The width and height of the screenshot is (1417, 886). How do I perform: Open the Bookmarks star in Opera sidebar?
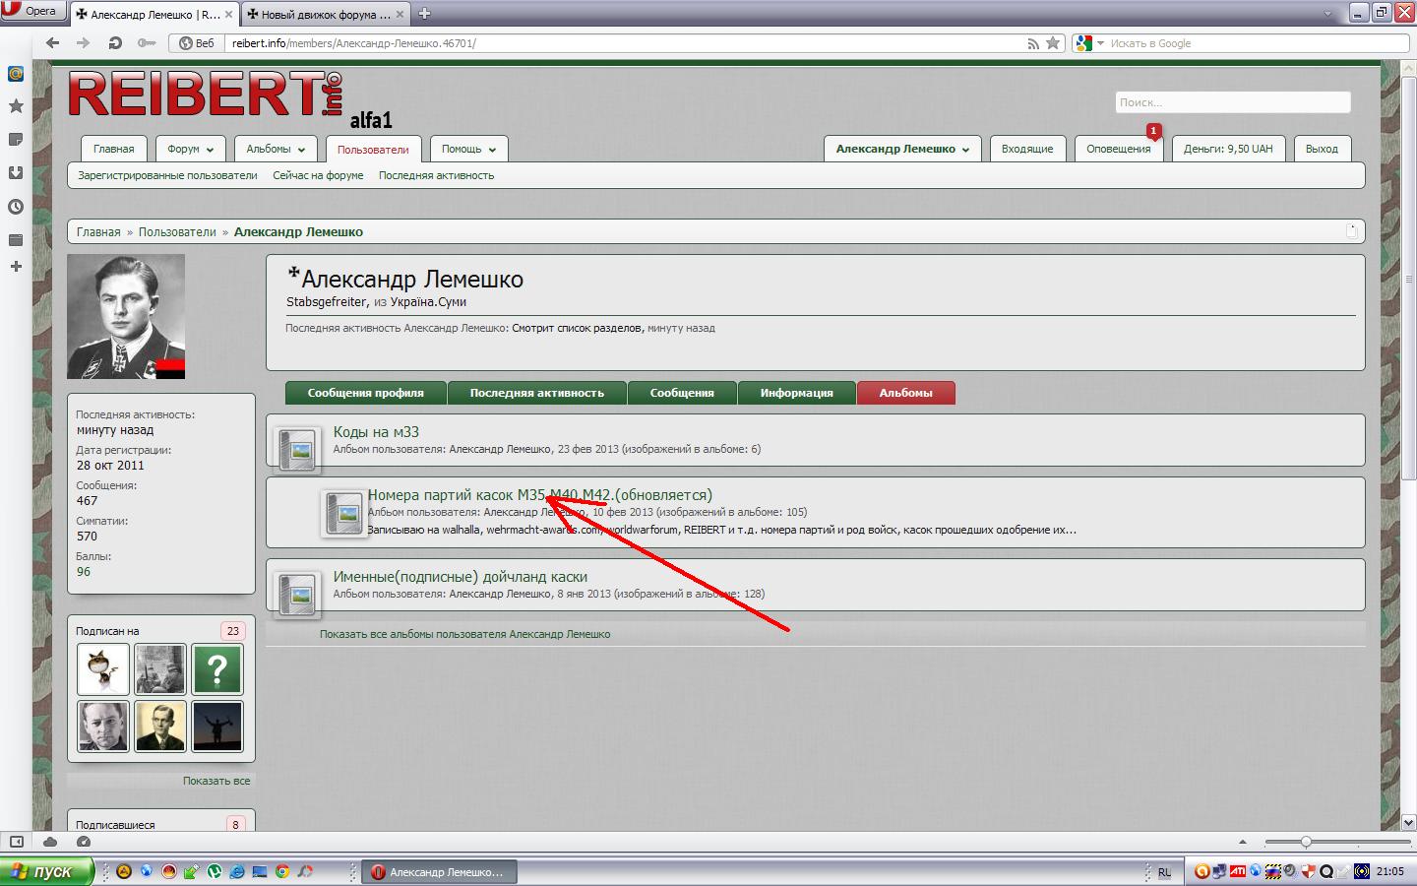16,106
